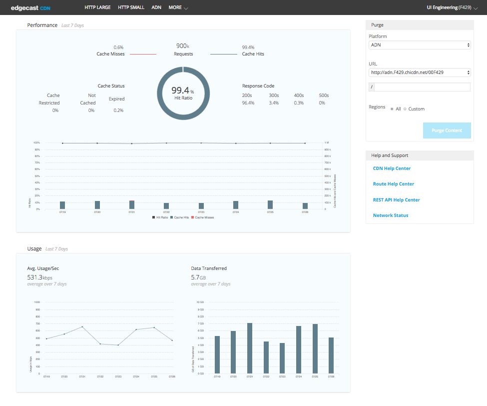Click the purge path input field
Screen dimensions: 487x406
[422, 87]
